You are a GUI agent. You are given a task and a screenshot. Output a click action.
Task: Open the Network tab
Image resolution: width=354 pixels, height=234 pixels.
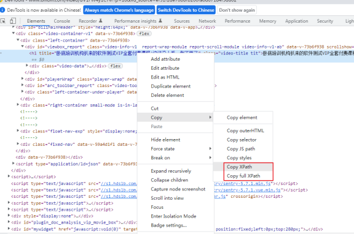click(x=207, y=21)
